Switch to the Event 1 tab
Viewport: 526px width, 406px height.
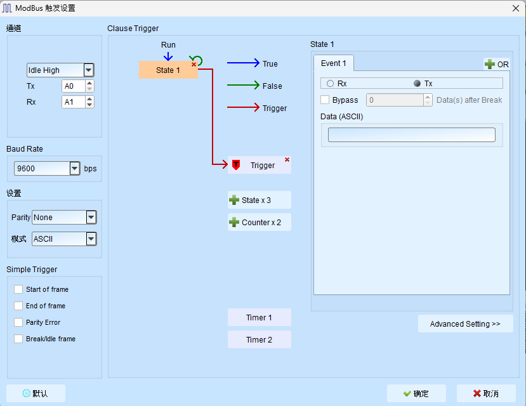334,63
